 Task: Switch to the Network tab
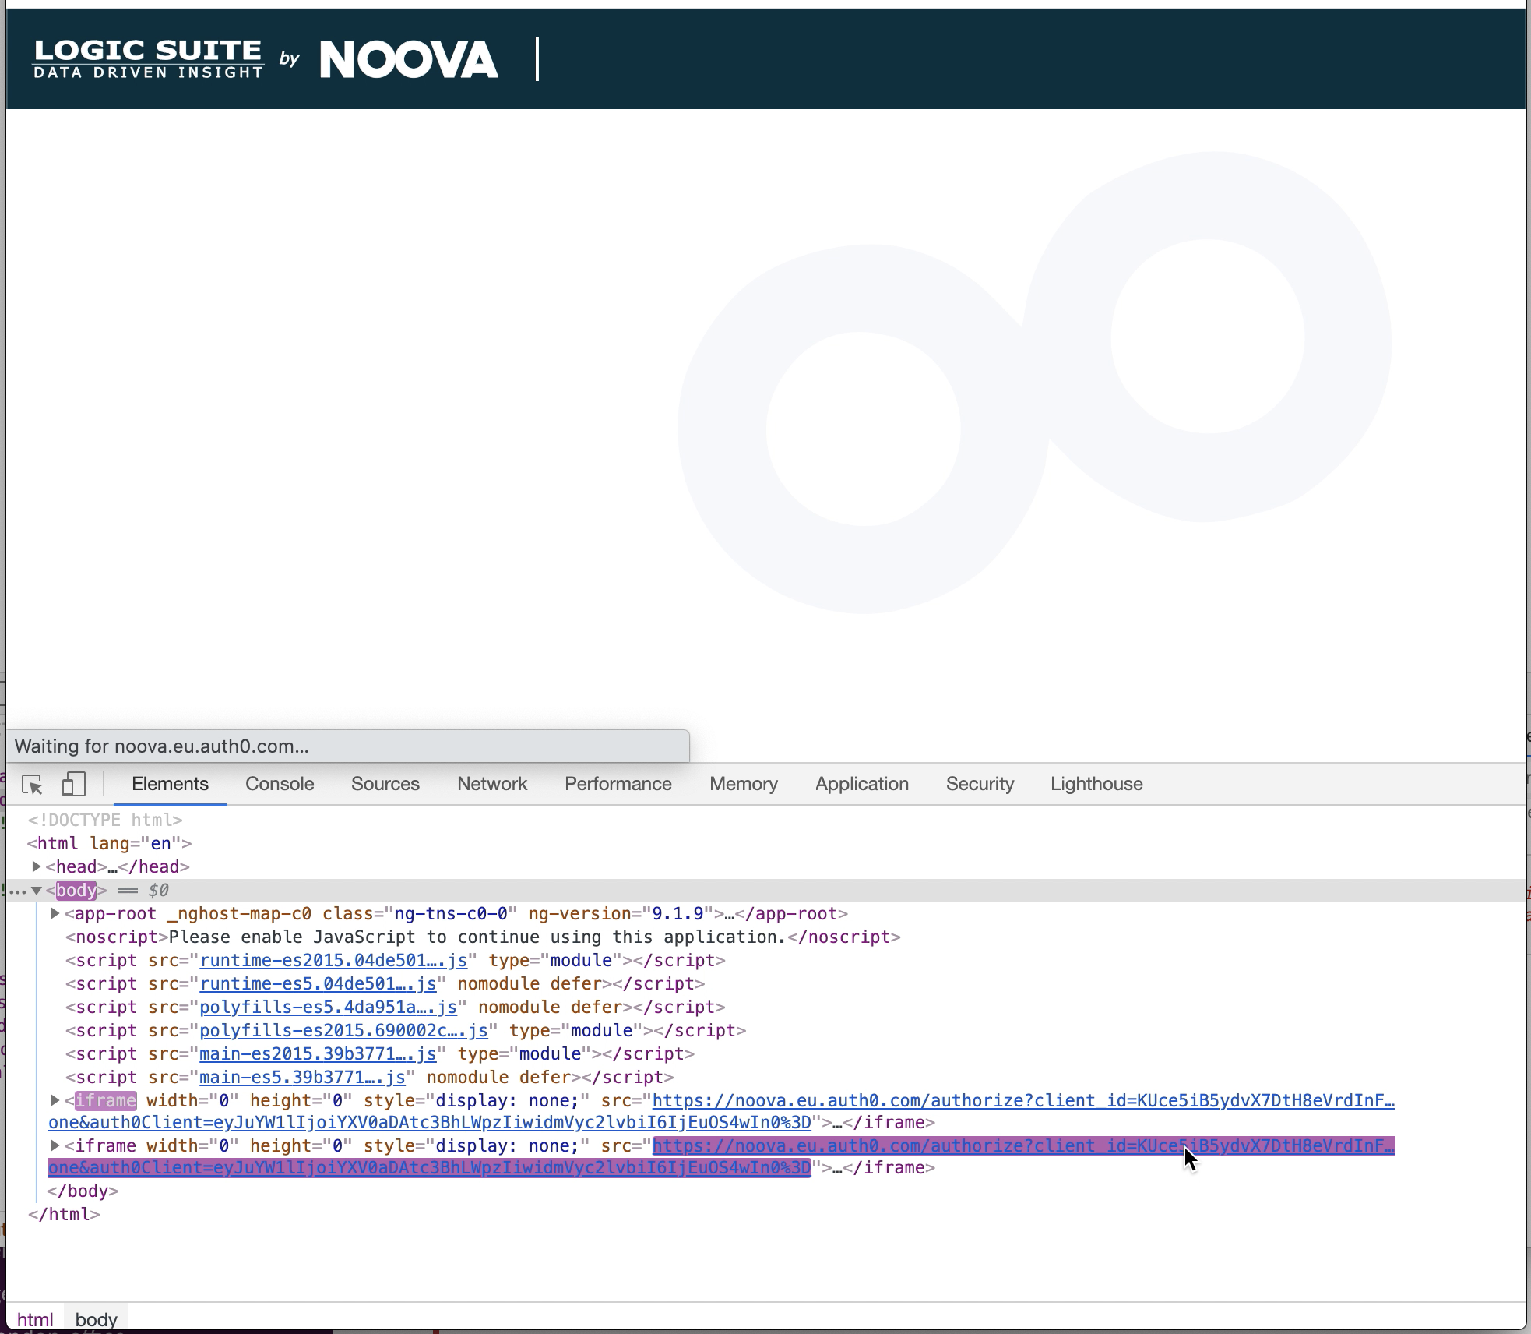pyautogui.click(x=492, y=784)
